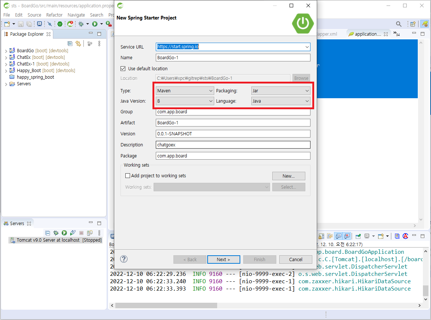Click the Name field containing BoardGo-1
The width and height of the screenshot is (431, 320).
pyautogui.click(x=233, y=57)
